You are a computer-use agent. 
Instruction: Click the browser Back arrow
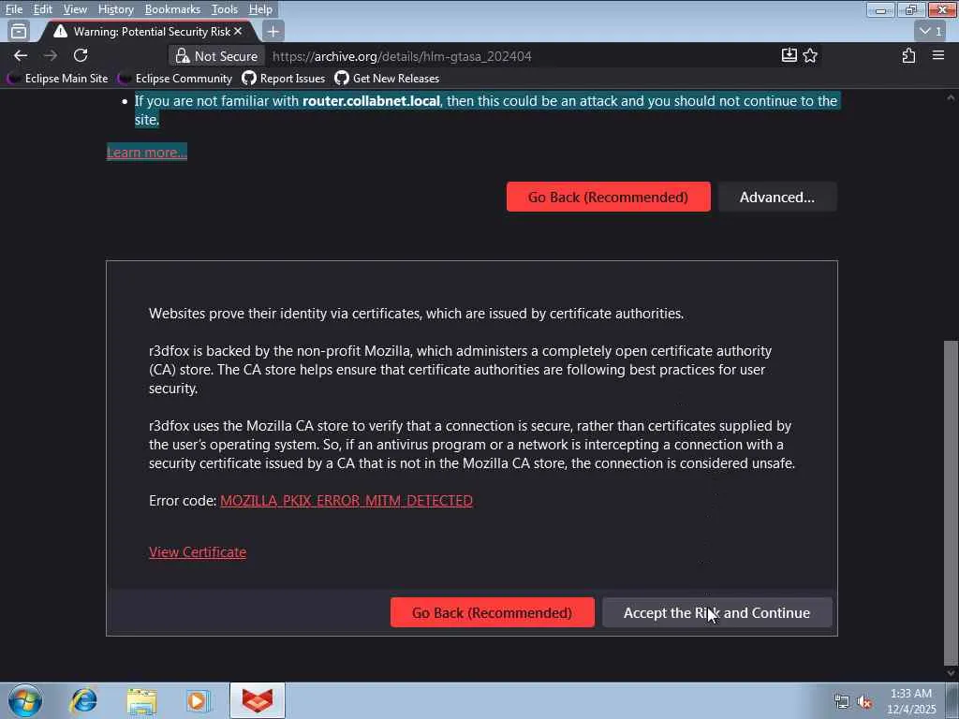click(21, 55)
